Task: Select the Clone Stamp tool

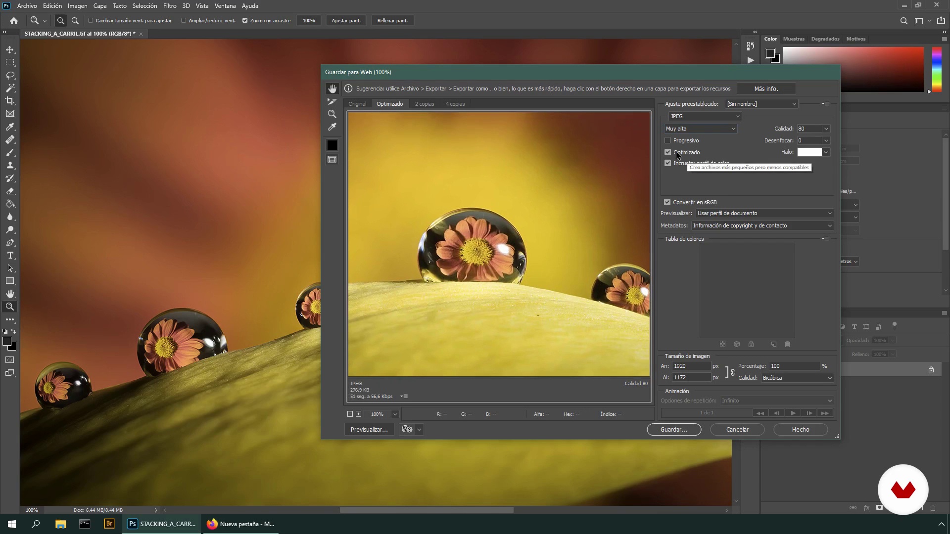Action: click(10, 166)
